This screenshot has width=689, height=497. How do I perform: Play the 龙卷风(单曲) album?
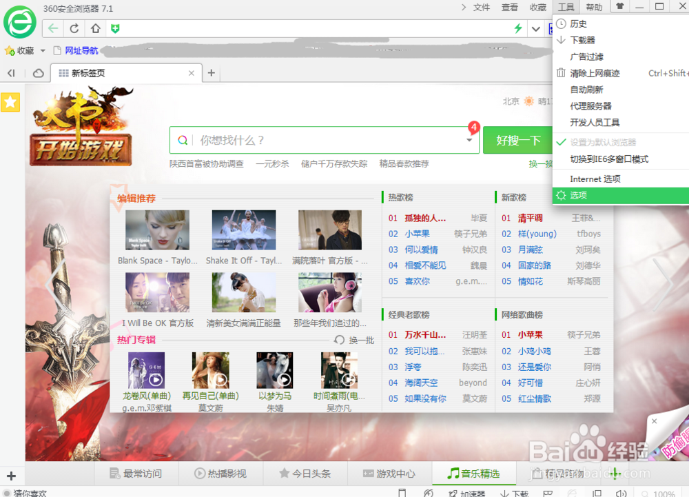[146, 370]
